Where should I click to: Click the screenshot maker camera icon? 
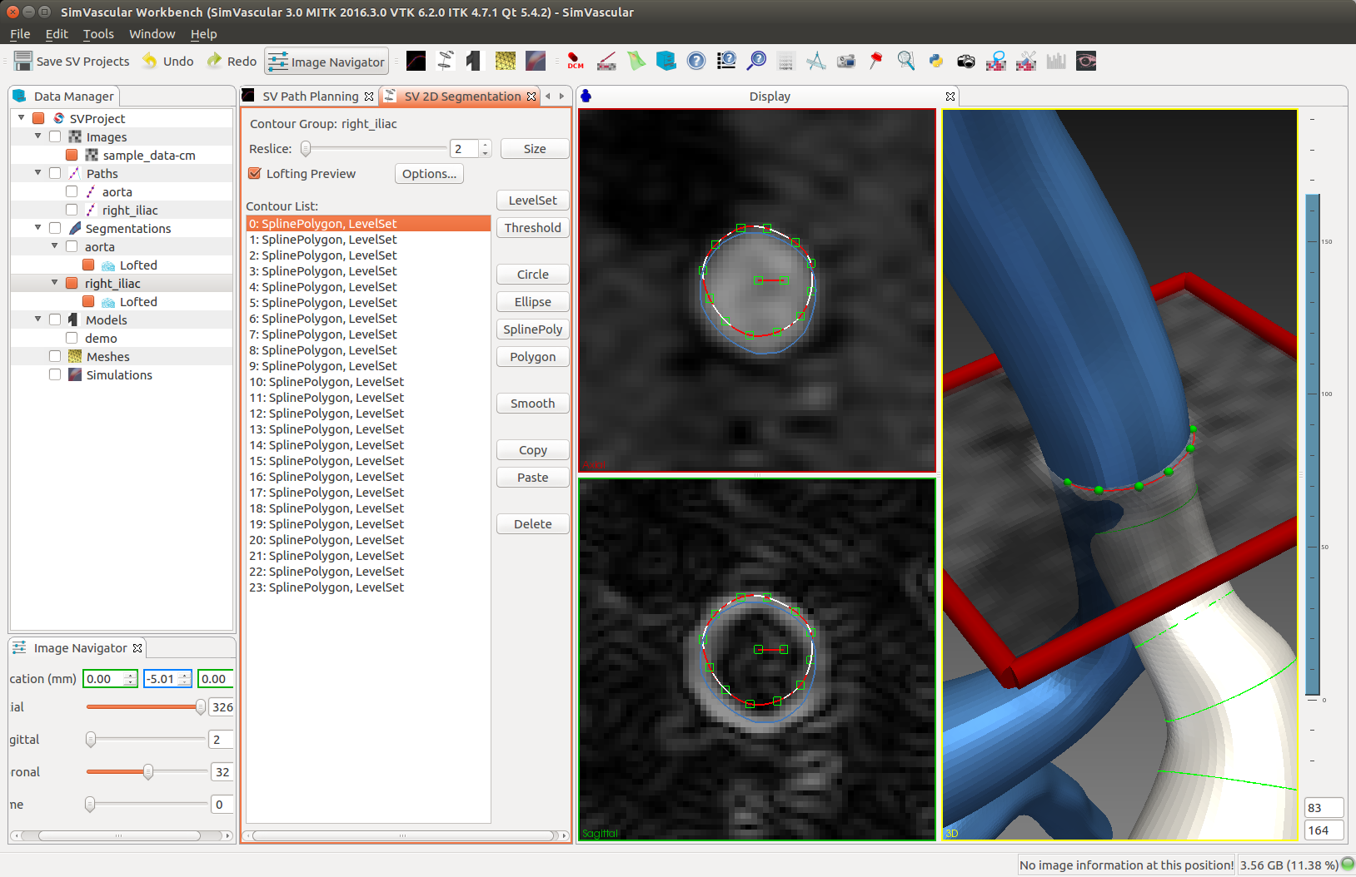click(x=846, y=61)
